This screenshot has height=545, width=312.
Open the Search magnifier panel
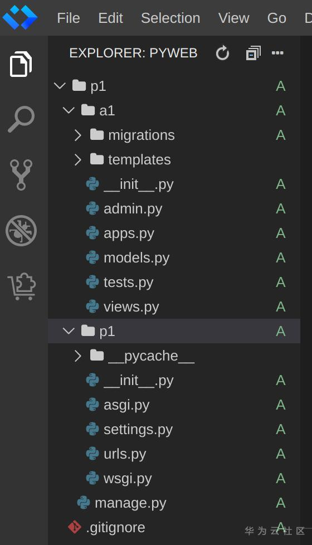tap(21, 119)
